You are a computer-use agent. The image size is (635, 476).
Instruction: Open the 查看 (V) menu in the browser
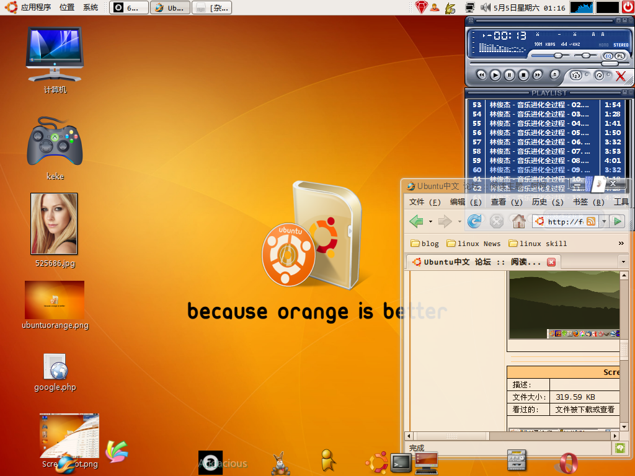[507, 202]
